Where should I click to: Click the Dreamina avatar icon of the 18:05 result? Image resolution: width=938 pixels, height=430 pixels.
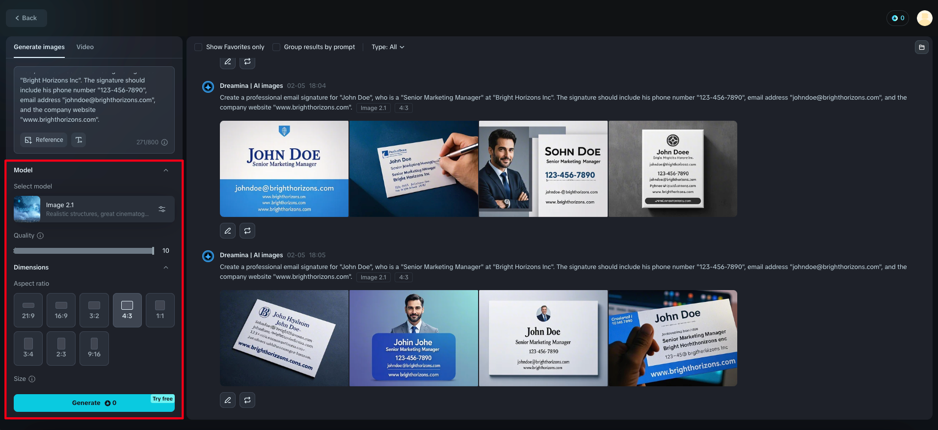(x=208, y=256)
